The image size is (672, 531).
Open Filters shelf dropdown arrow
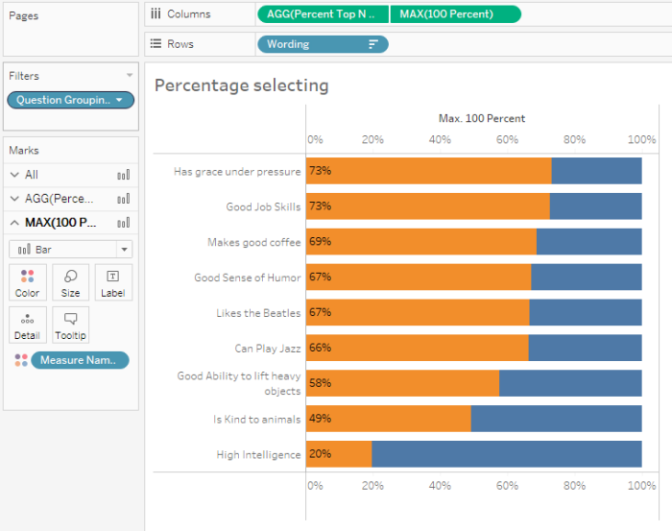click(130, 76)
